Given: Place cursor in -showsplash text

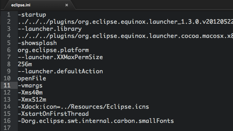Looking at the screenshot, I should (x=37, y=43).
